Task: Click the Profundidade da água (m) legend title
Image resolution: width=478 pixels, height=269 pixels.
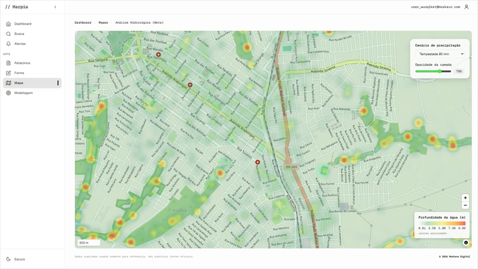Action: [442, 217]
